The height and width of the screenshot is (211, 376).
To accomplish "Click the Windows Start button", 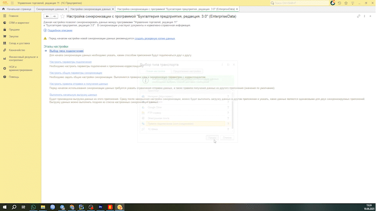I will [x=4, y=207].
